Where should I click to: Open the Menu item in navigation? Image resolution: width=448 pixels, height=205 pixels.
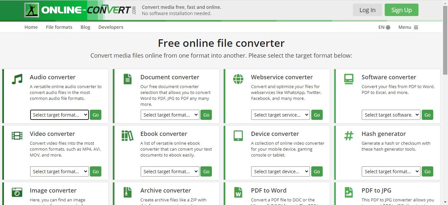408,27
